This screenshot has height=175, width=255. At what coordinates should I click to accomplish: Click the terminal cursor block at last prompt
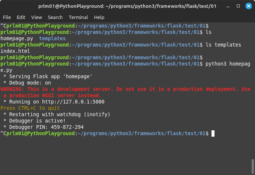213,133
